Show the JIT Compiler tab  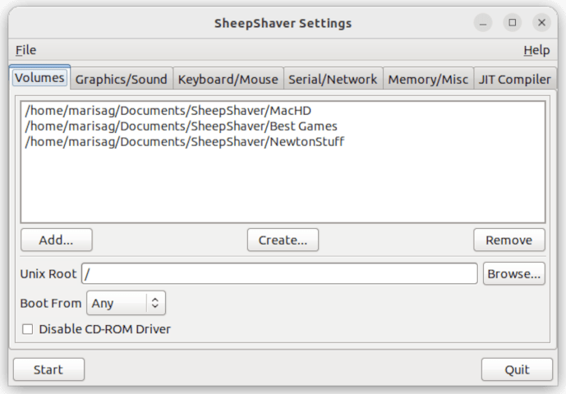515,79
